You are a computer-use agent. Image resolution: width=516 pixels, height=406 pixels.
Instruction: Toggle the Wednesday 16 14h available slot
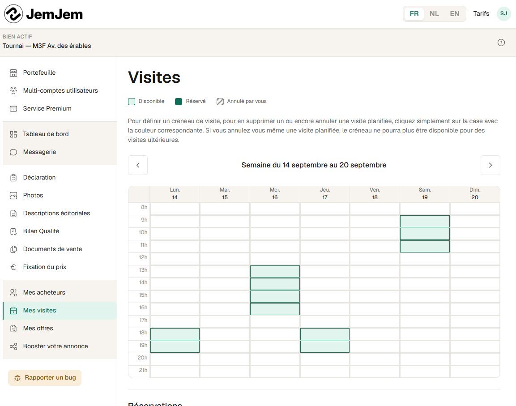pos(275,284)
